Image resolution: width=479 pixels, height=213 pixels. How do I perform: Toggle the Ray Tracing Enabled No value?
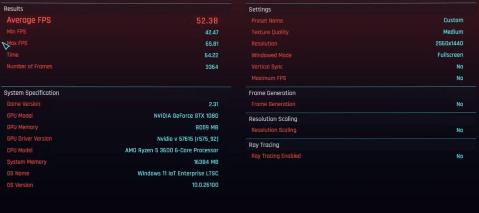click(460, 156)
